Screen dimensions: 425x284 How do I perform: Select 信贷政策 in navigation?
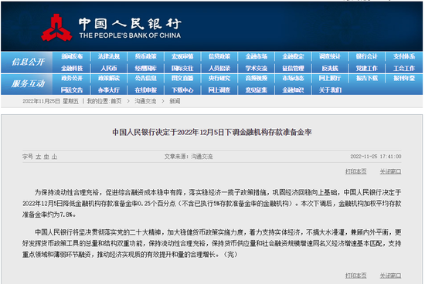(x=219, y=56)
